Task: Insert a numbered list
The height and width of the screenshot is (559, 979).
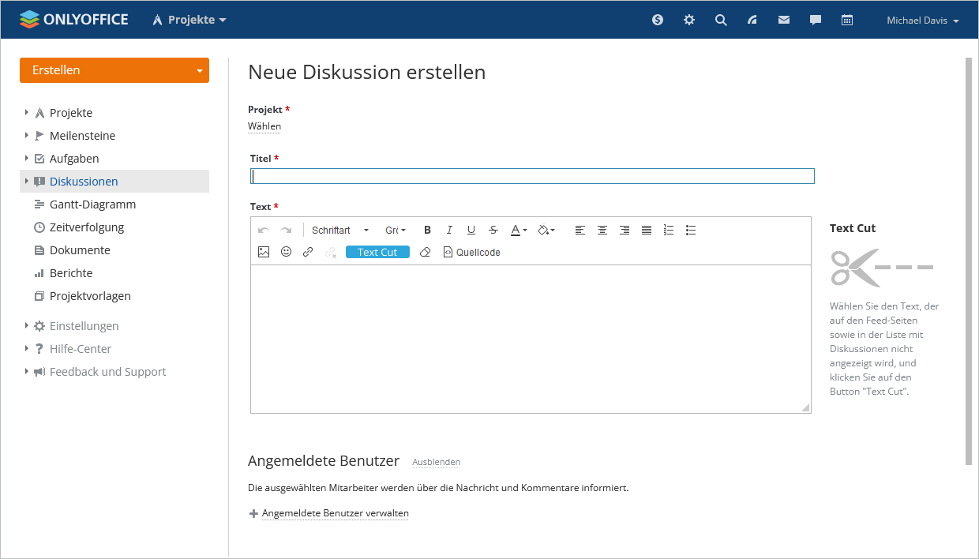Action: [x=669, y=230]
